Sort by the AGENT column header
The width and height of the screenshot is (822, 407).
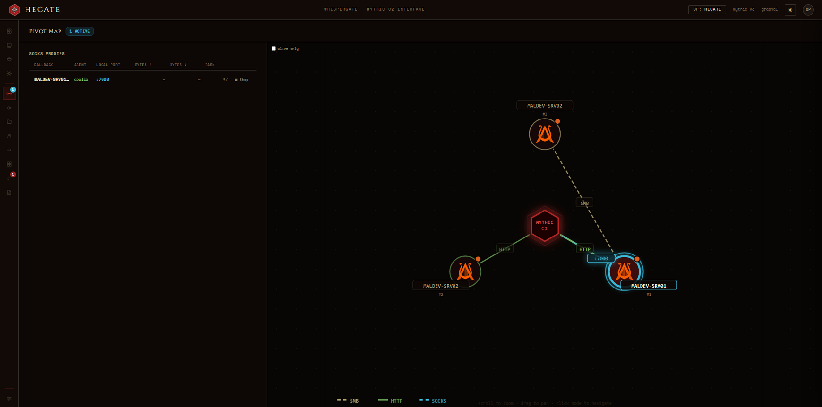pyautogui.click(x=80, y=65)
